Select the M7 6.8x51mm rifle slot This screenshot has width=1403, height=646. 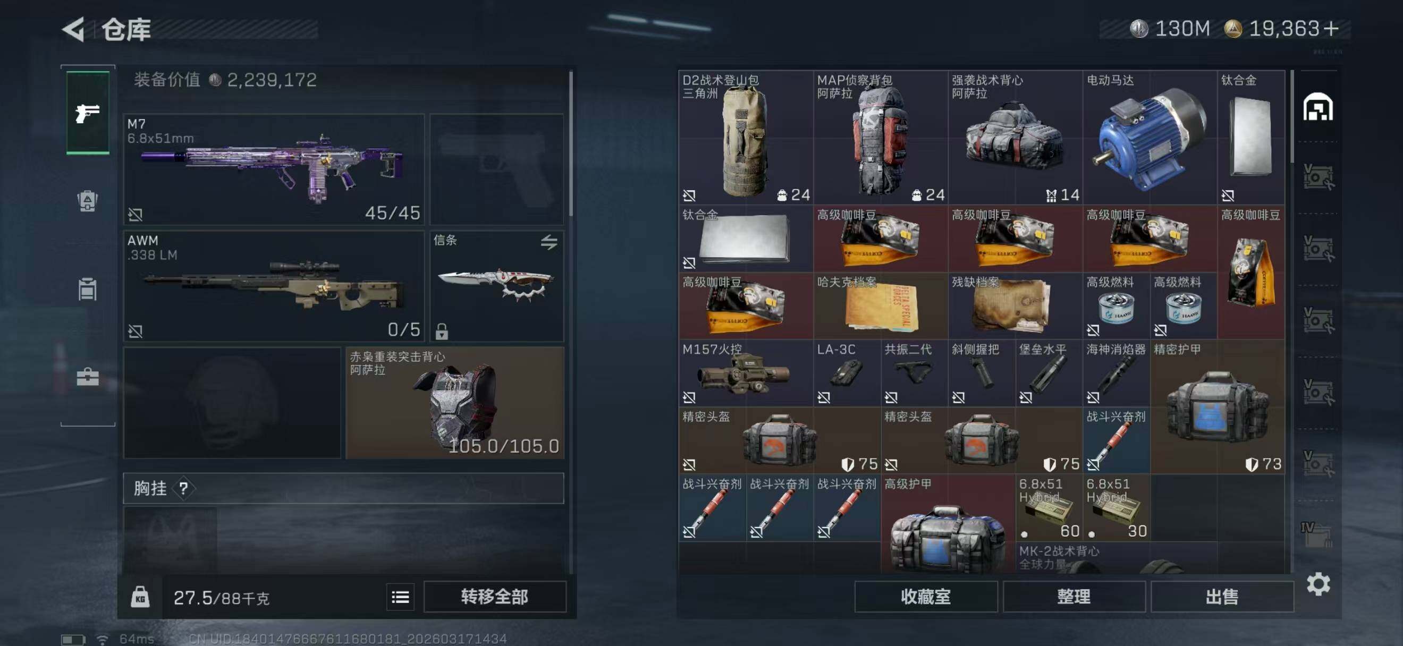274,169
